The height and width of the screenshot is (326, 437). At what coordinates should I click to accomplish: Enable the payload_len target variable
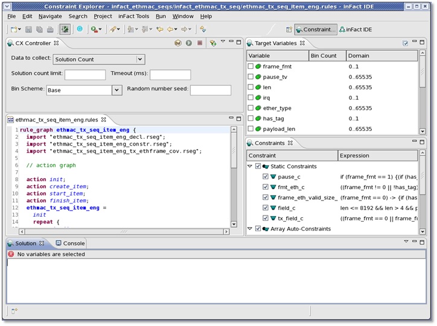[251, 129]
